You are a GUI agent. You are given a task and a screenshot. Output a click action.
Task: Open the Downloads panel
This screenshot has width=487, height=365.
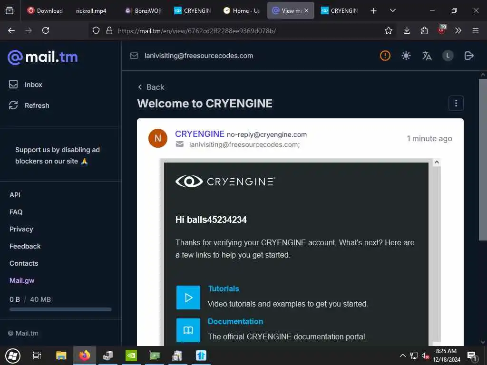(407, 30)
